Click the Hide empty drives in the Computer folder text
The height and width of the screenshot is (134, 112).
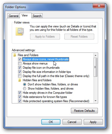[48, 93]
